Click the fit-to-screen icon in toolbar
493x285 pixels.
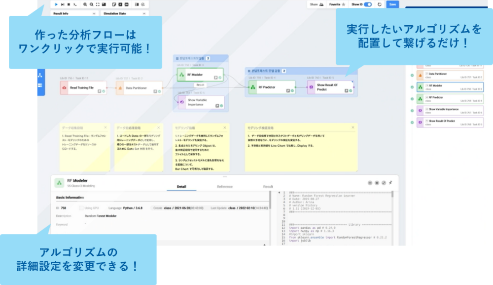coord(98,4)
